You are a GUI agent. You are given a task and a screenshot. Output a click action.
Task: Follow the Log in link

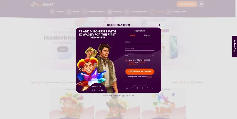[150, 77]
